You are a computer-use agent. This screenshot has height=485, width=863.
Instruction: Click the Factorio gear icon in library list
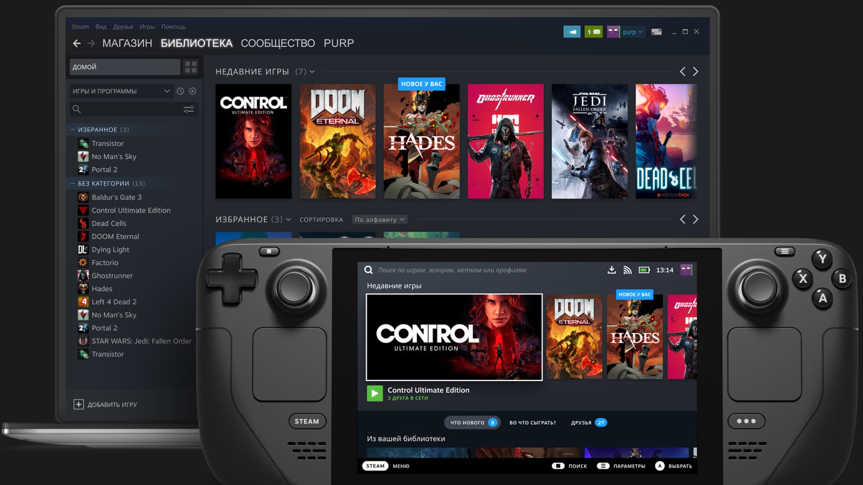coord(83,262)
